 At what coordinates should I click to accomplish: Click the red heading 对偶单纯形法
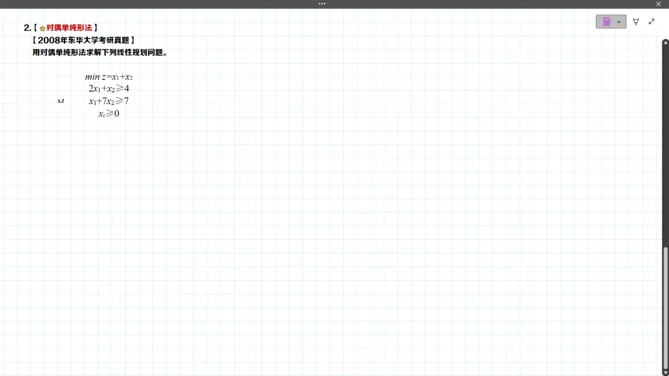click(69, 28)
